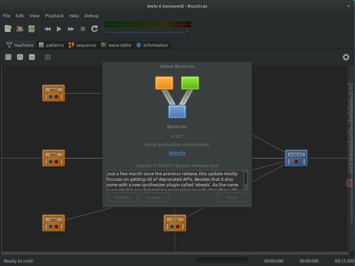Click release notes scrollbar in About dialog
The image size is (355, 266).
click(x=245, y=178)
